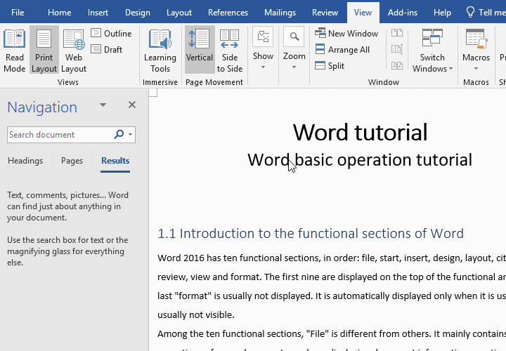Switch to Headings in Navigation
The width and height of the screenshot is (506, 351).
tap(25, 161)
